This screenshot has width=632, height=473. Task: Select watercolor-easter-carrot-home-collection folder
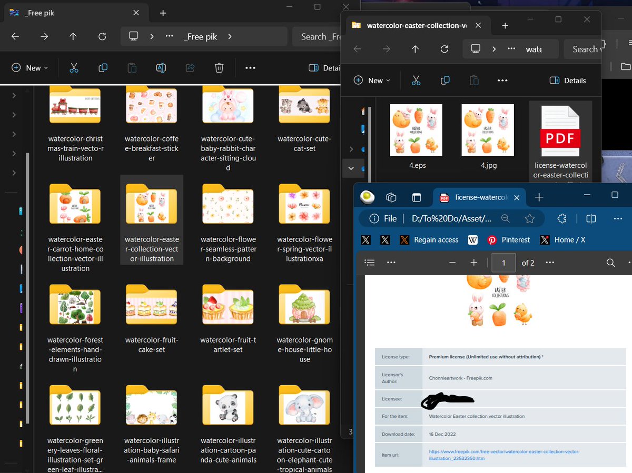point(75,228)
